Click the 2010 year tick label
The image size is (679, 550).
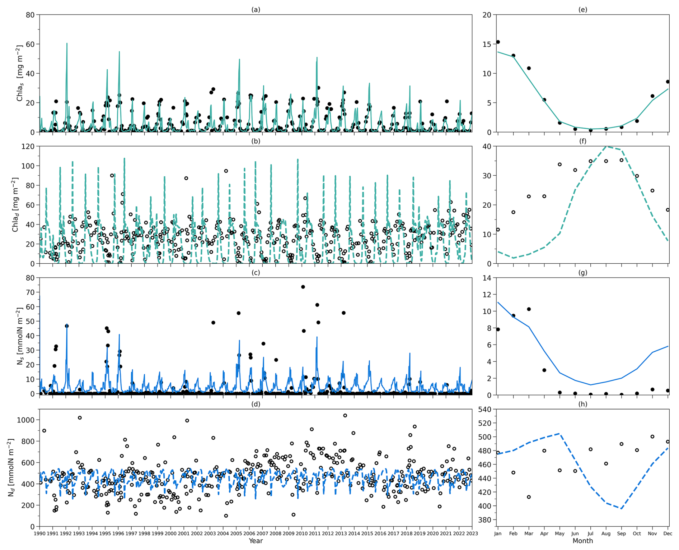pos(301,533)
